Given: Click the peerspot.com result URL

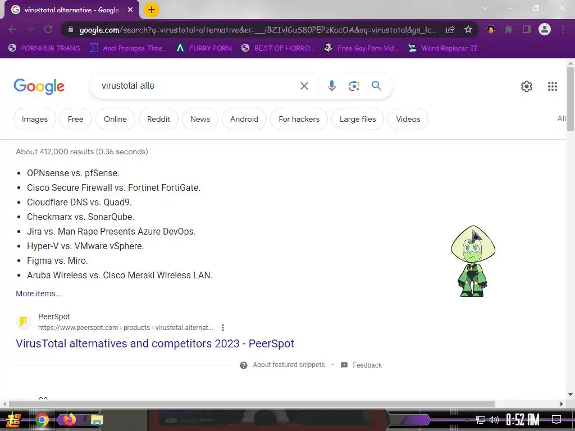Looking at the screenshot, I should coord(125,328).
